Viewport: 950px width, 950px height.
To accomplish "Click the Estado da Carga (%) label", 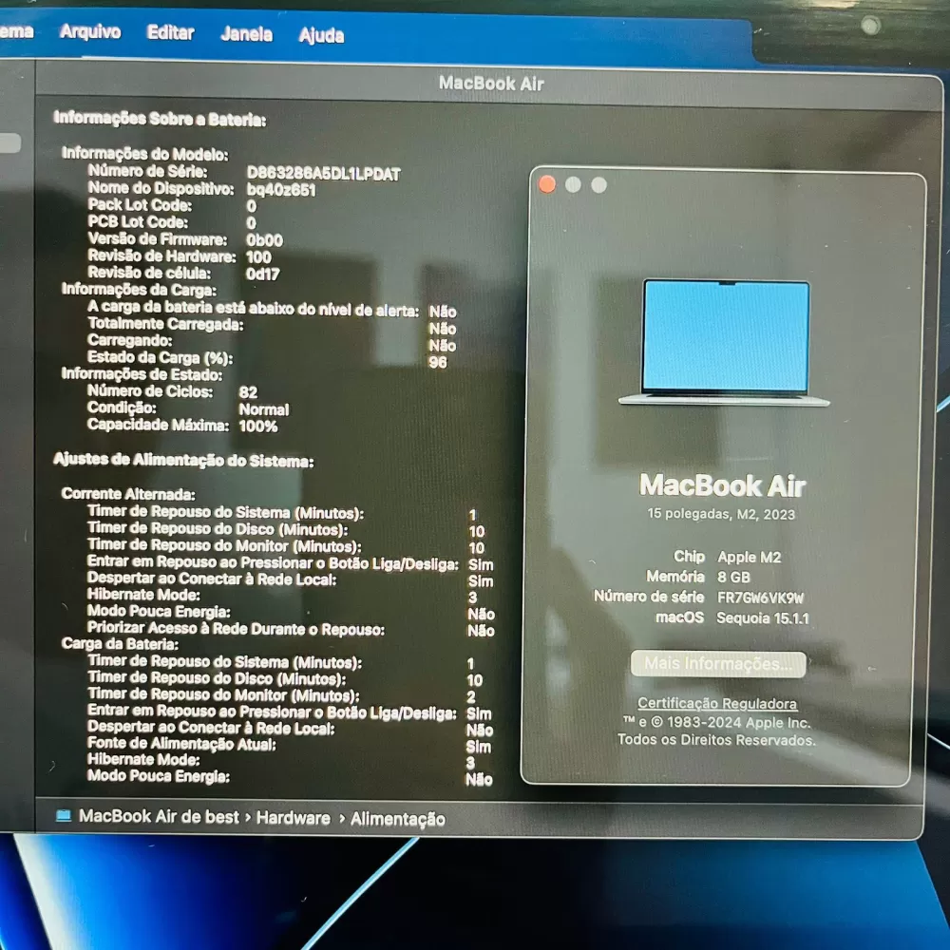I will 160,357.
